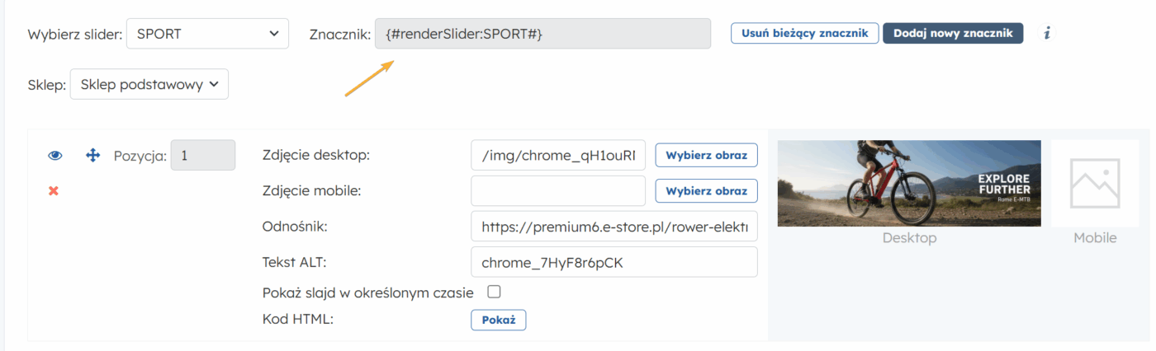Click the Usuń bieżący znacznik button
The height and width of the screenshot is (351, 1156).
(x=804, y=33)
